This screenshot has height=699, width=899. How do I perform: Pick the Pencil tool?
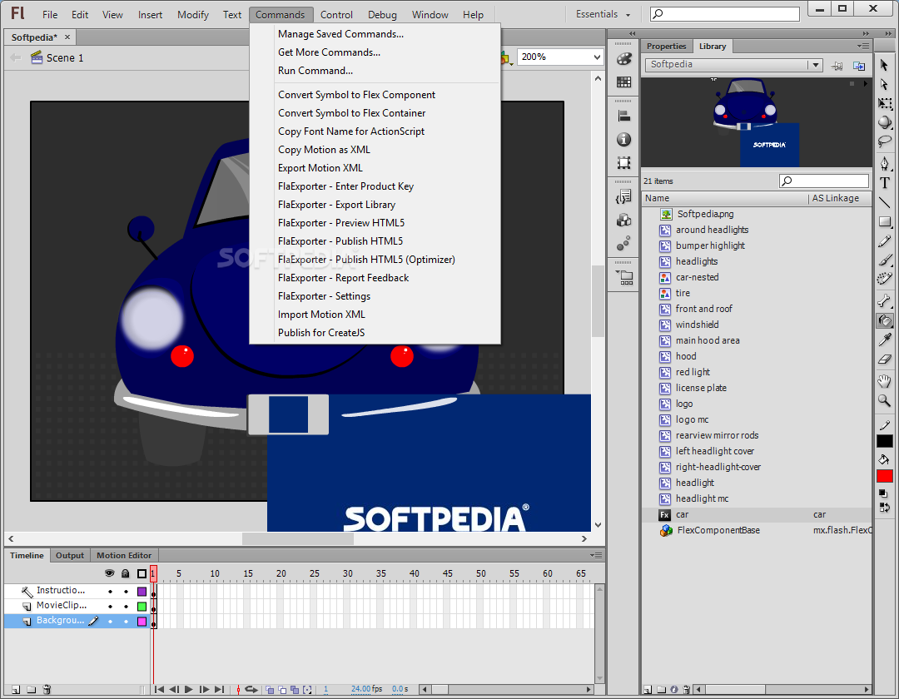(885, 241)
